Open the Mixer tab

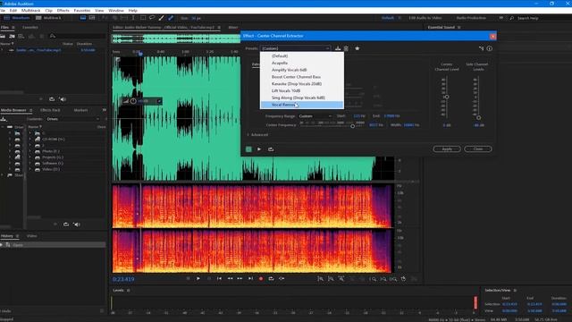232,28
